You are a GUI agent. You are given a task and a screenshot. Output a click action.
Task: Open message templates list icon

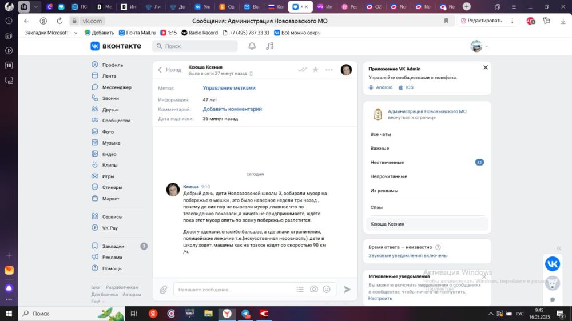click(300, 290)
